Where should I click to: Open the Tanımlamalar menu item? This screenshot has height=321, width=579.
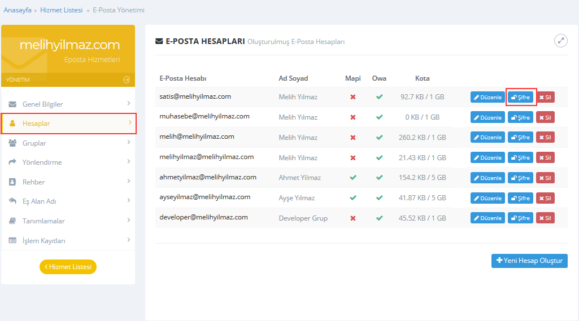[x=43, y=221]
